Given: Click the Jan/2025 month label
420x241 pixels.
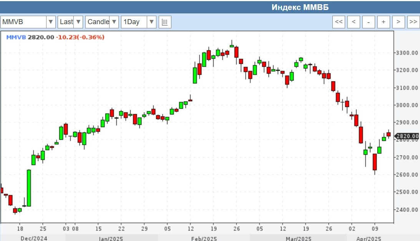Looking at the screenshot, I should pyautogui.click(x=111, y=238).
